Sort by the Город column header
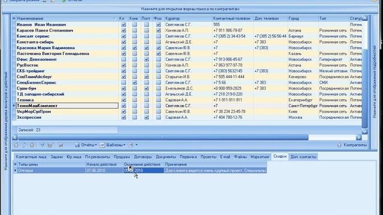Screen dimensions: 383x215 pyautogui.click(x=303, y=19)
